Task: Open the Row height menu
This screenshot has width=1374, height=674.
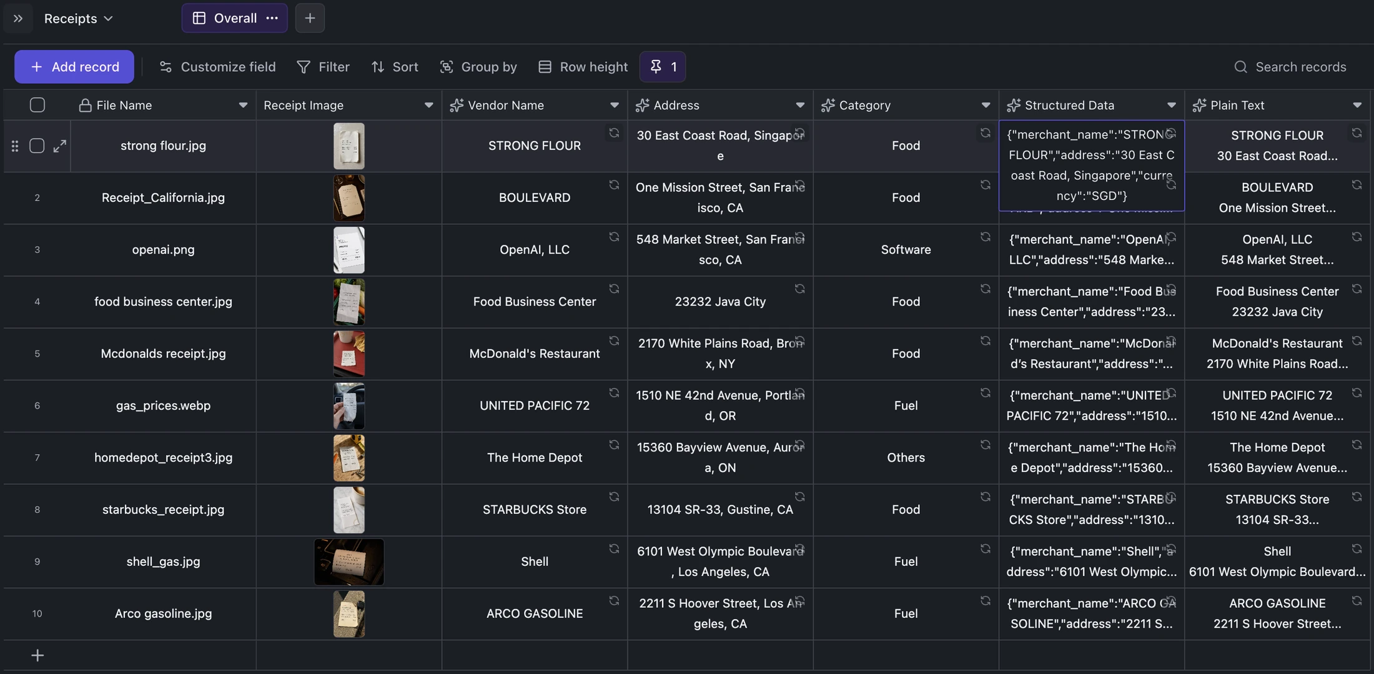Action: point(583,67)
